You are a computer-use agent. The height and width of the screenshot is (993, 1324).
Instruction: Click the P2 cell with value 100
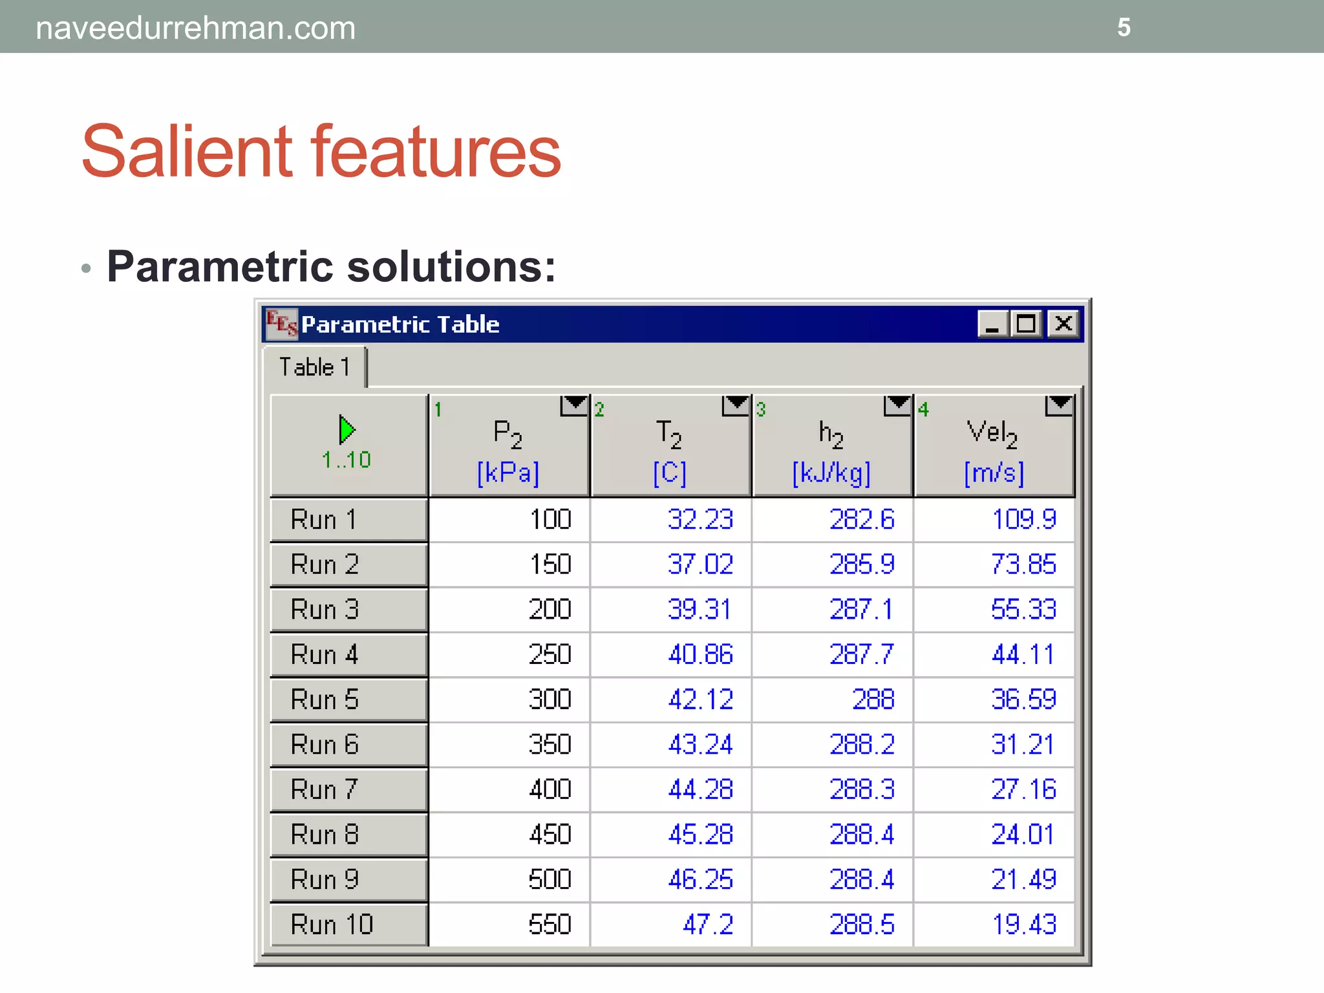(509, 520)
